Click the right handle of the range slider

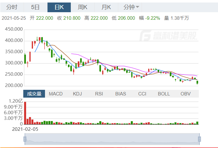[x=199, y=139]
